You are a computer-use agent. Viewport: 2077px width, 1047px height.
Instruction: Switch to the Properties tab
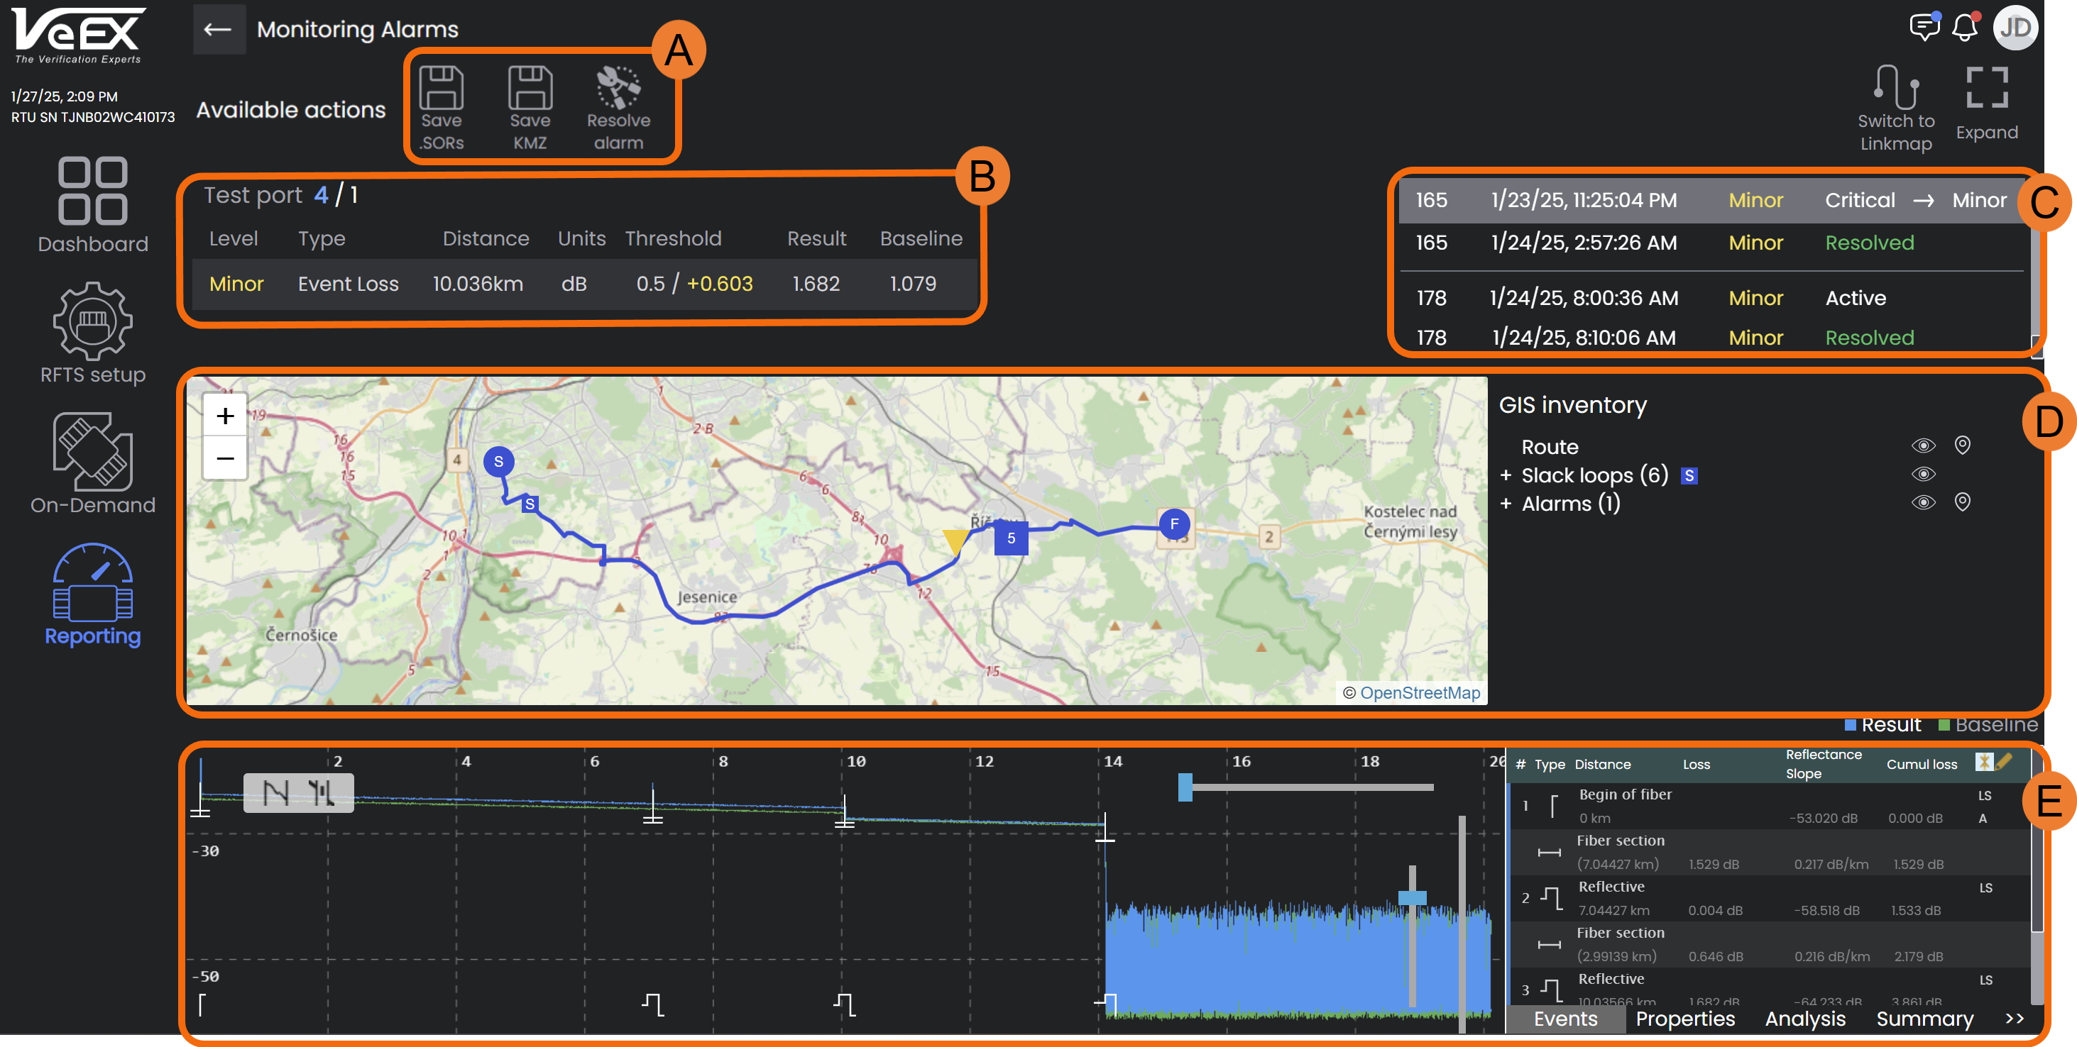click(x=1684, y=1019)
